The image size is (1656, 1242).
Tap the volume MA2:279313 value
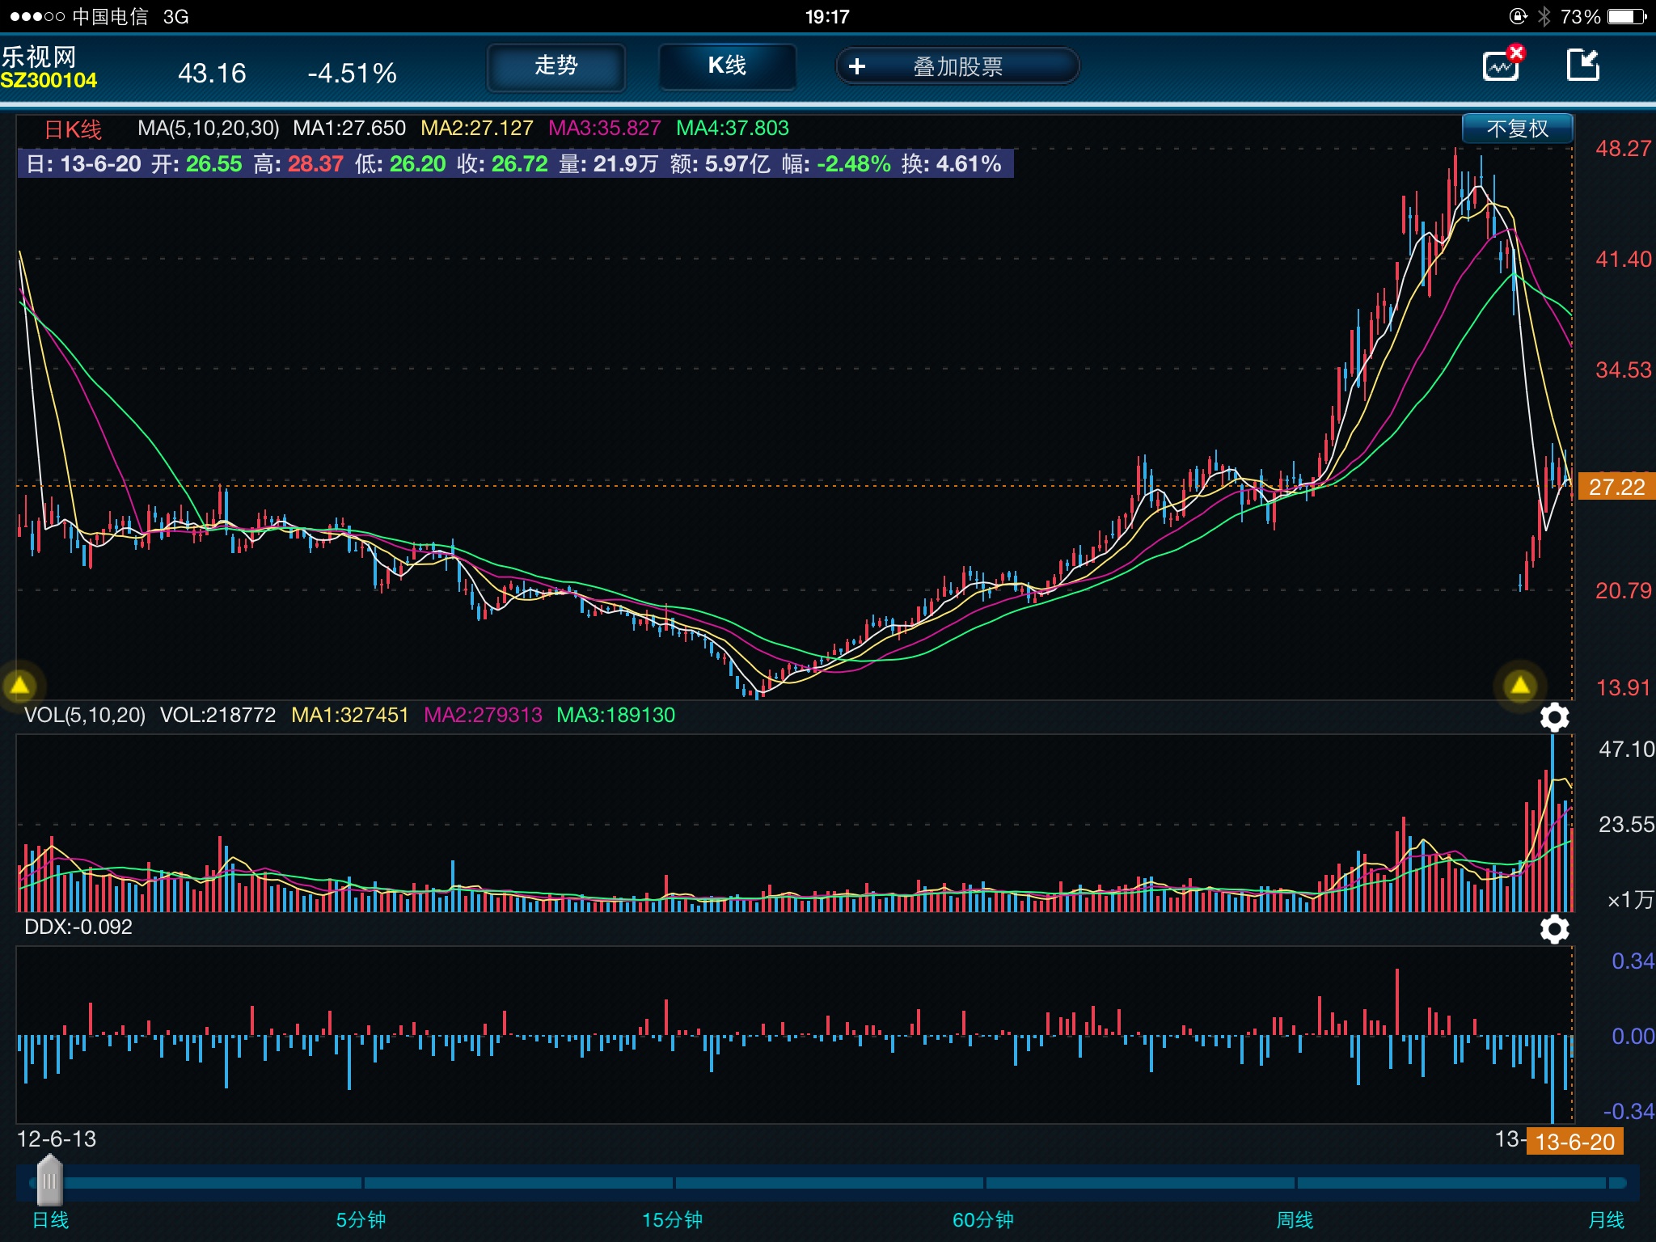tap(483, 715)
